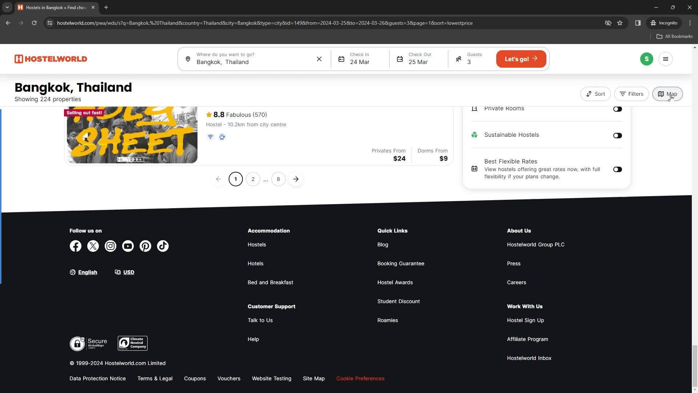Open the Site Map link
The image size is (698, 393).
point(314,379)
